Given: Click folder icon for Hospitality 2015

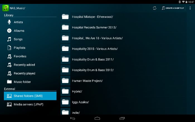Looking at the screenshot, I should [65, 49].
